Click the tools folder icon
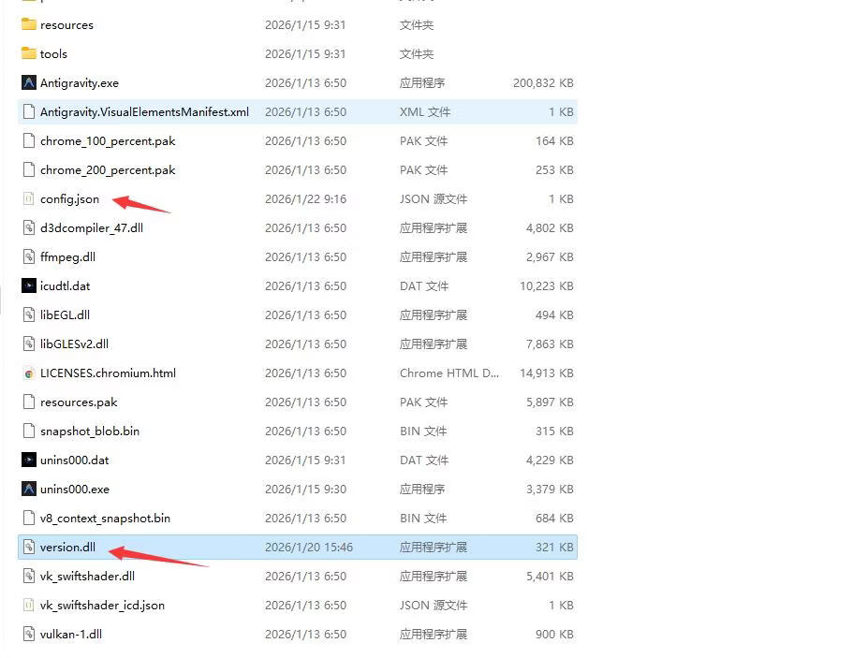The width and height of the screenshot is (853, 658). (29, 54)
